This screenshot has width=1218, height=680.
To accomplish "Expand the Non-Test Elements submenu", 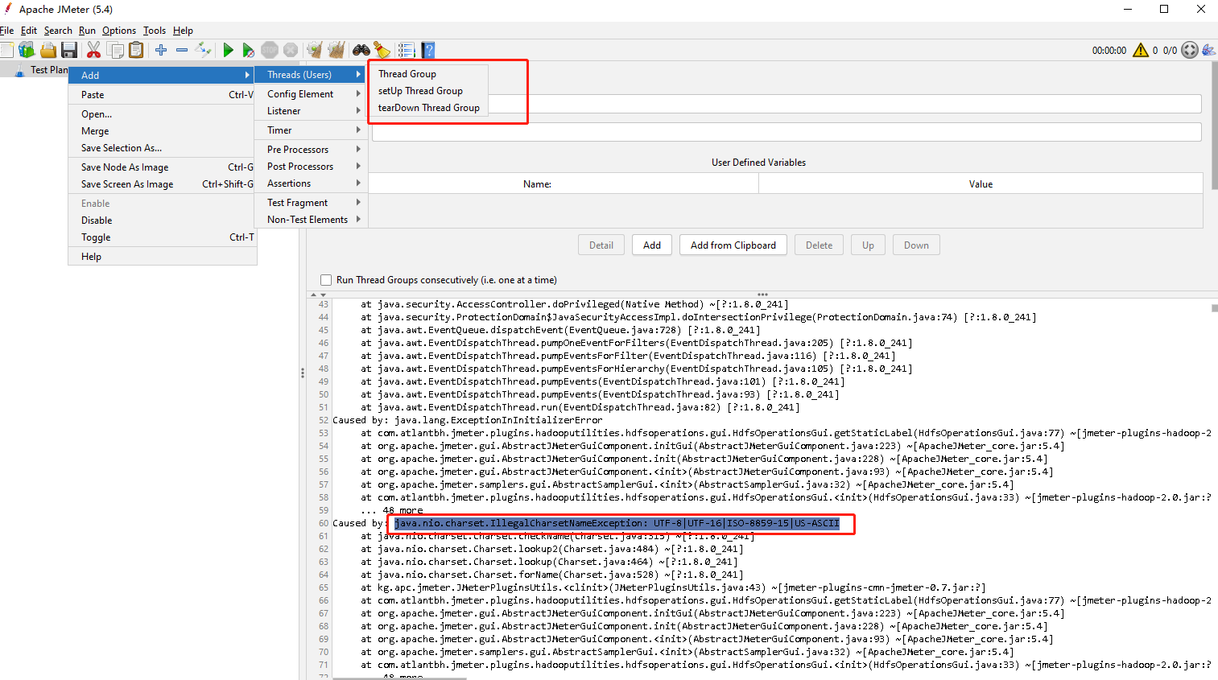I will tap(312, 220).
